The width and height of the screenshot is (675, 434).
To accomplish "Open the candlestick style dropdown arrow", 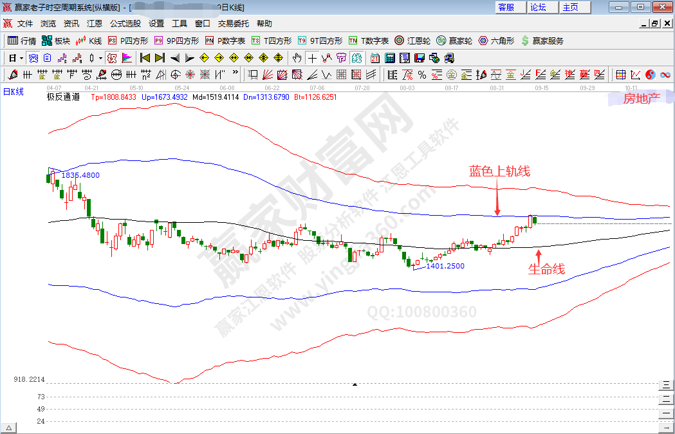I will pos(100,58).
